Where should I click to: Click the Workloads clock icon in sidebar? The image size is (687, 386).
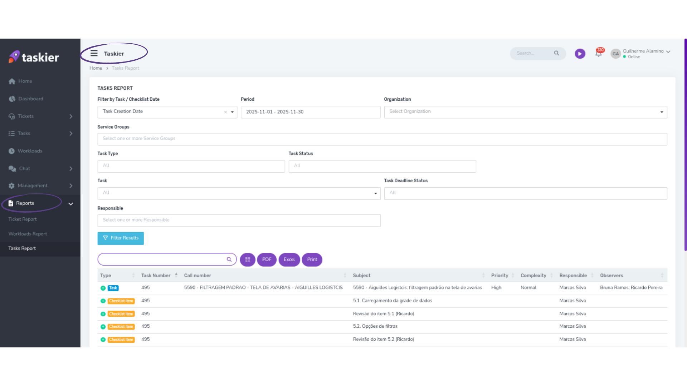pyautogui.click(x=11, y=151)
